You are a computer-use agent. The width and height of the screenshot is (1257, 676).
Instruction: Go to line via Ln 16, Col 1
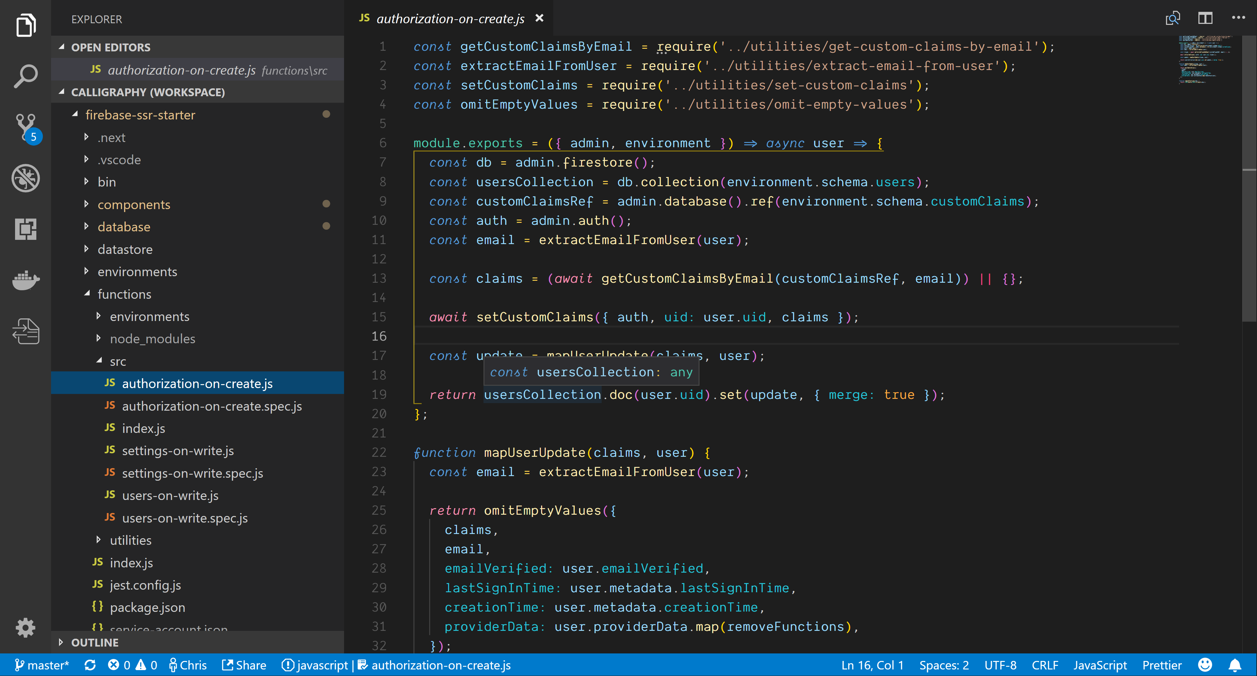tap(872, 665)
